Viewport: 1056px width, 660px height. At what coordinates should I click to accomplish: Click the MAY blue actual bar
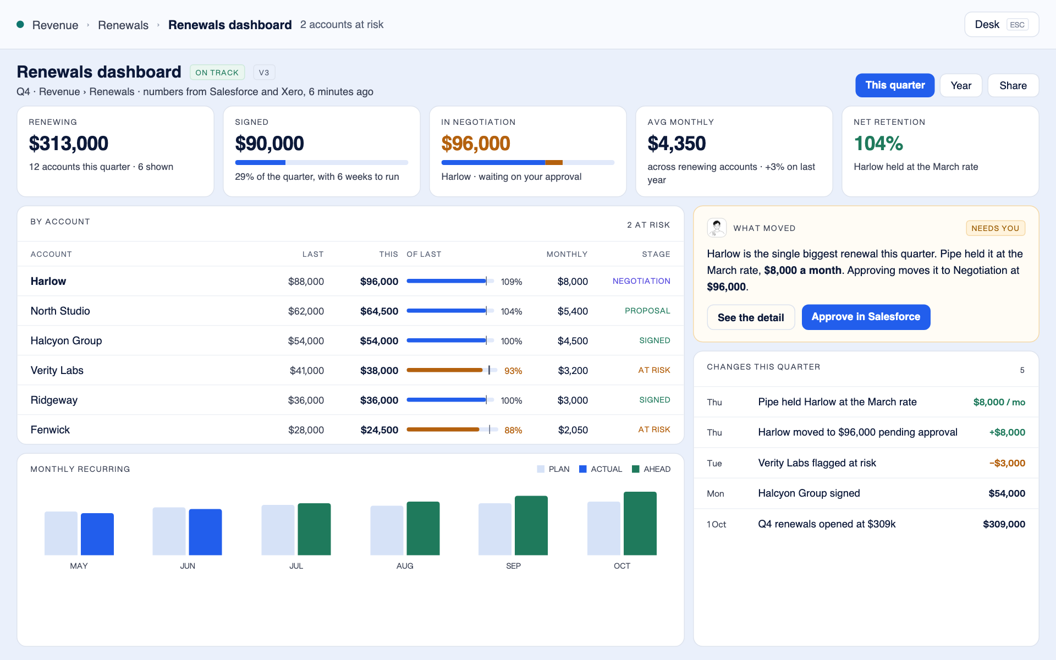pyautogui.click(x=97, y=534)
